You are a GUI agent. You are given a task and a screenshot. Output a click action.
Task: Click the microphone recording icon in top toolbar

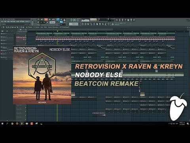pyautogui.click(x=122, y=20)
